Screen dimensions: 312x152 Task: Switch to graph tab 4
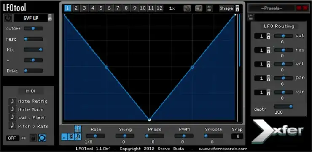pyautogui.click(x=93, y=8)
